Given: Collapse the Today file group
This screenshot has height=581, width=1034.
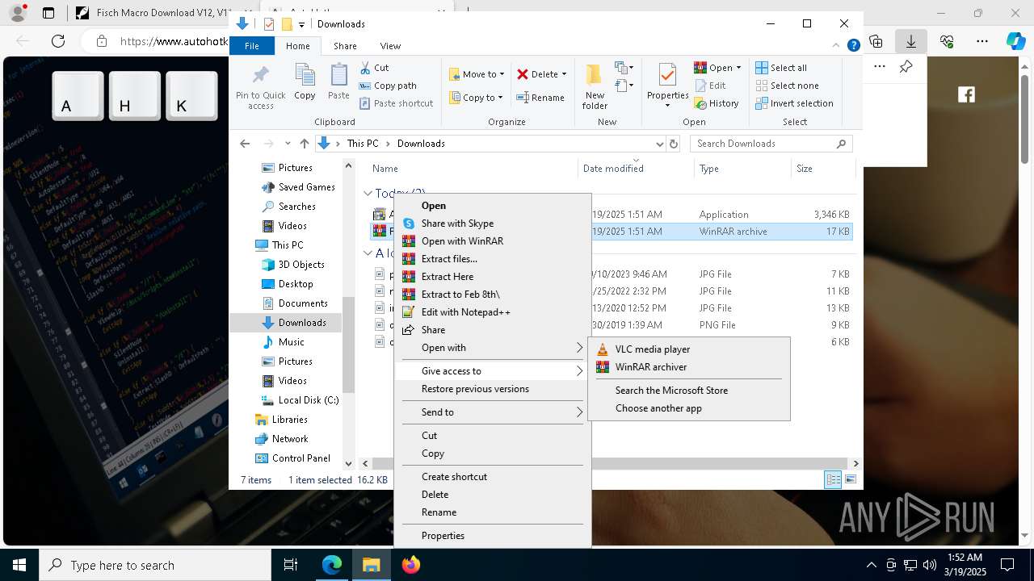Looking at the screenshot, I should pos(368,194).
